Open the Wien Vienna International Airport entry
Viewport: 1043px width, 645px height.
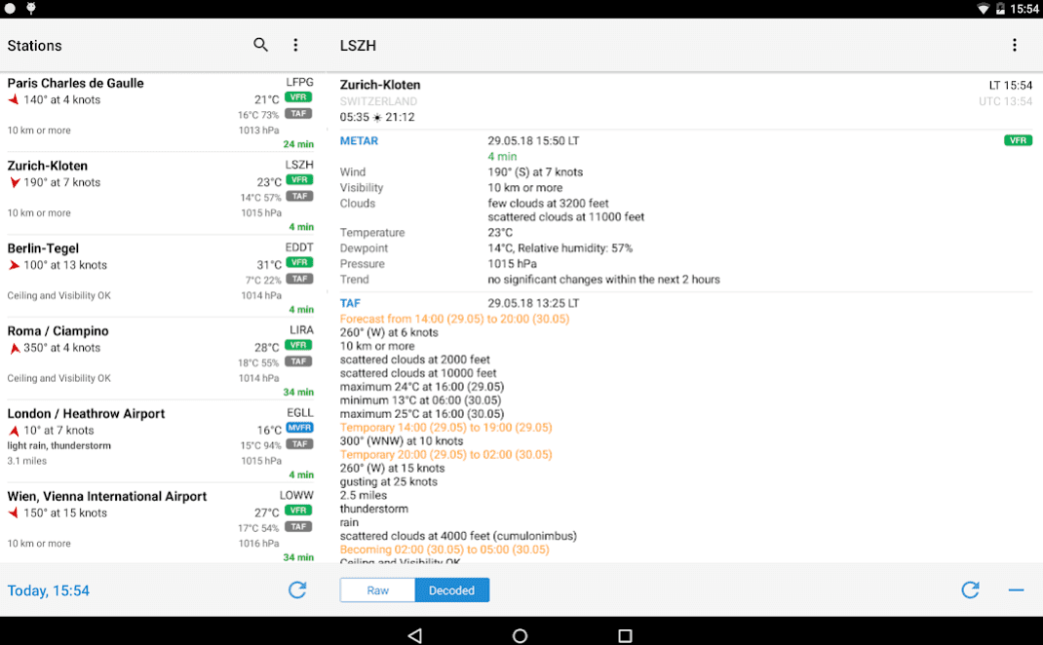tap(107, 497)
